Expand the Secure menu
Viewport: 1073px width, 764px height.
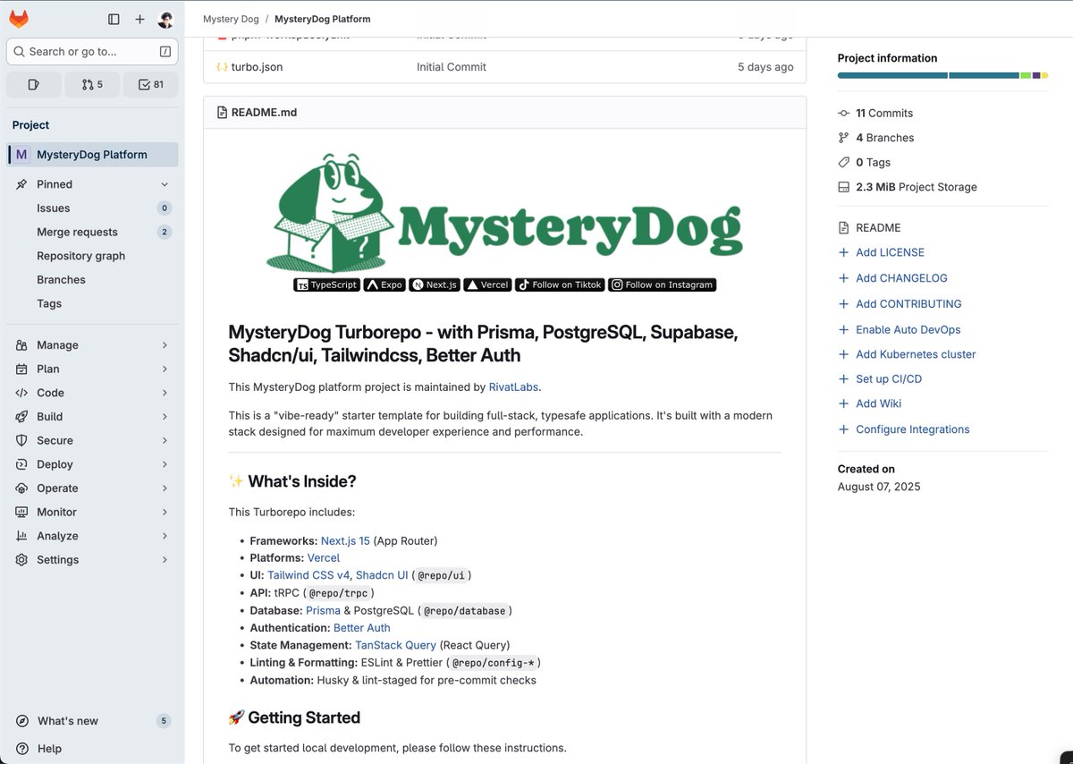coord(92,440)
